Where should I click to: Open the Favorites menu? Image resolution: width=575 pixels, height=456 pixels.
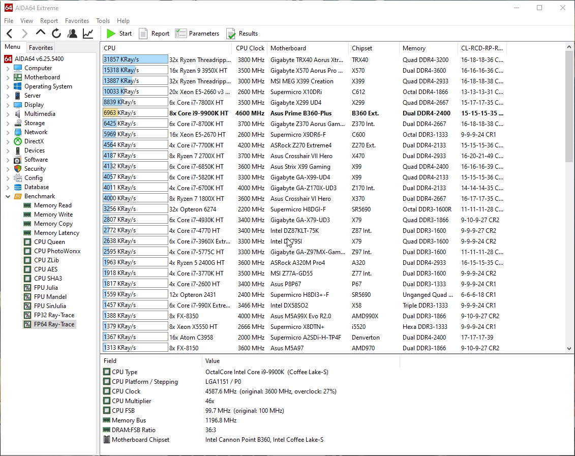(77, 21)
